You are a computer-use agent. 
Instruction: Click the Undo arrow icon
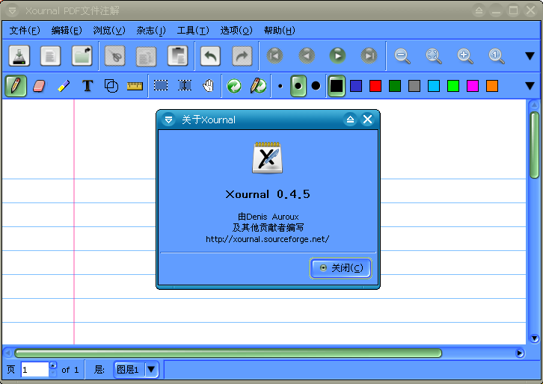click(211, 56)
